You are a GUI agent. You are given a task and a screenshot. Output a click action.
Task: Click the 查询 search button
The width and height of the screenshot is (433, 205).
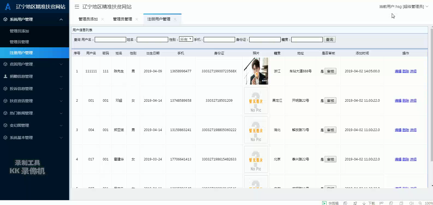[x=330, y=39]
